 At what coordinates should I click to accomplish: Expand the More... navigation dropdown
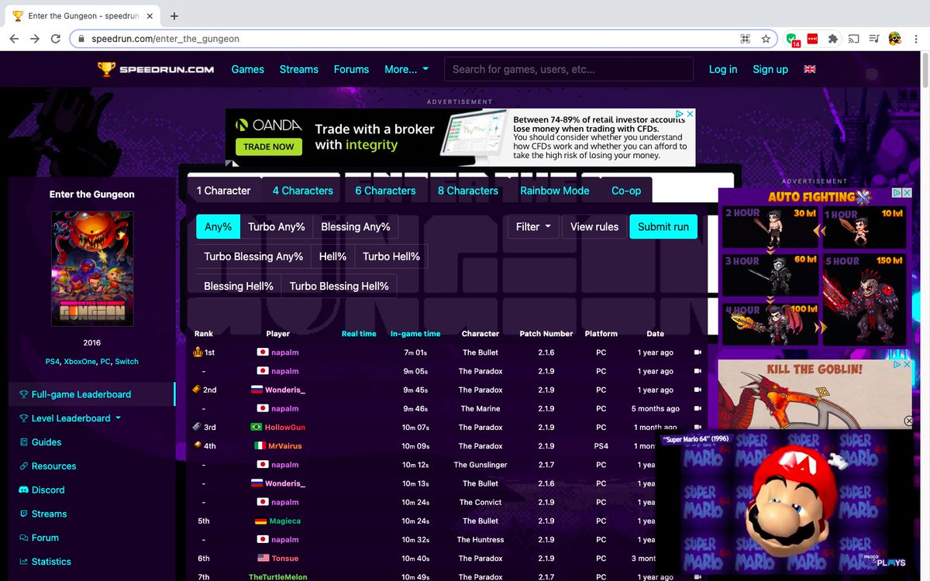pyautogui.click(x=406, y=69)
